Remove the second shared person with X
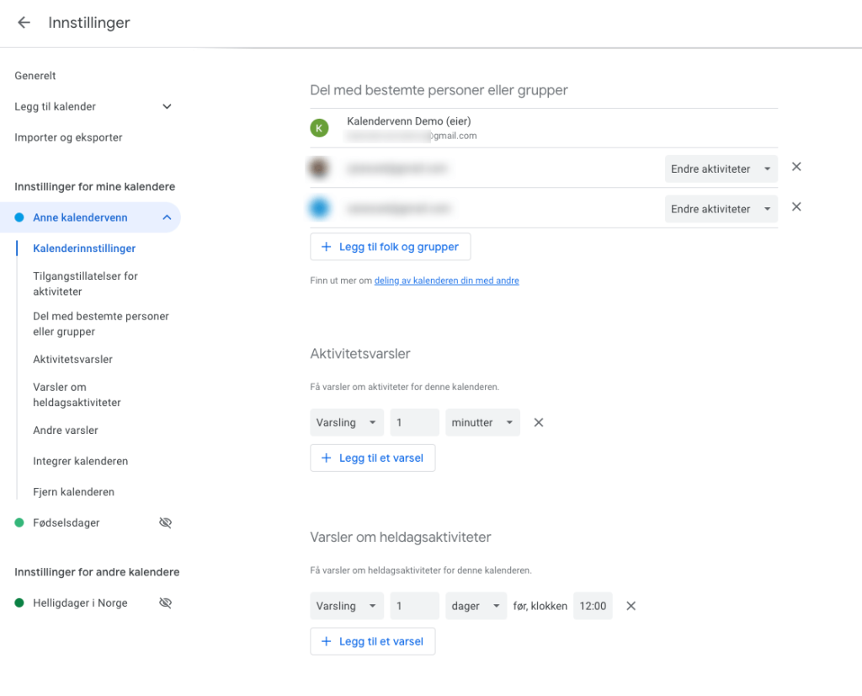862x696 pixels. click(x=796, y=207)
